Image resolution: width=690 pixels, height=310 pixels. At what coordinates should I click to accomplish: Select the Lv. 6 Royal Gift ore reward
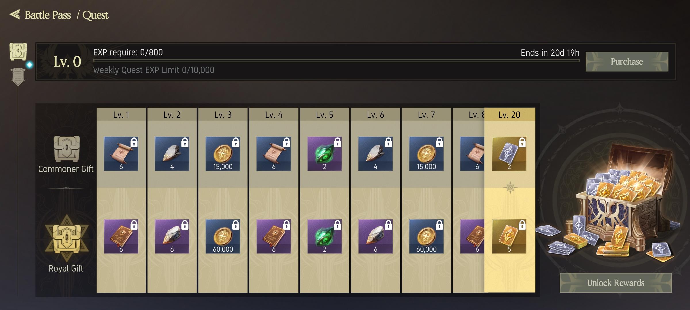point(375,237)
